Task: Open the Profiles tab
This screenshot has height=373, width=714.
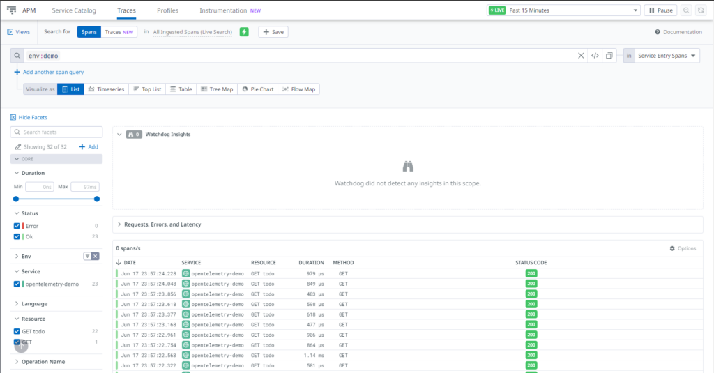Action: click(167, 10)
